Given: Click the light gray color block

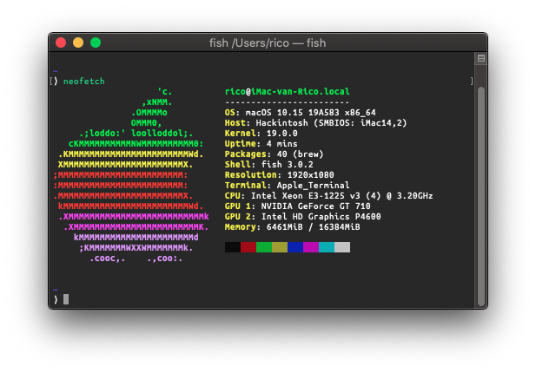Looking at the screenshot, I should click(x=342, y=247).
